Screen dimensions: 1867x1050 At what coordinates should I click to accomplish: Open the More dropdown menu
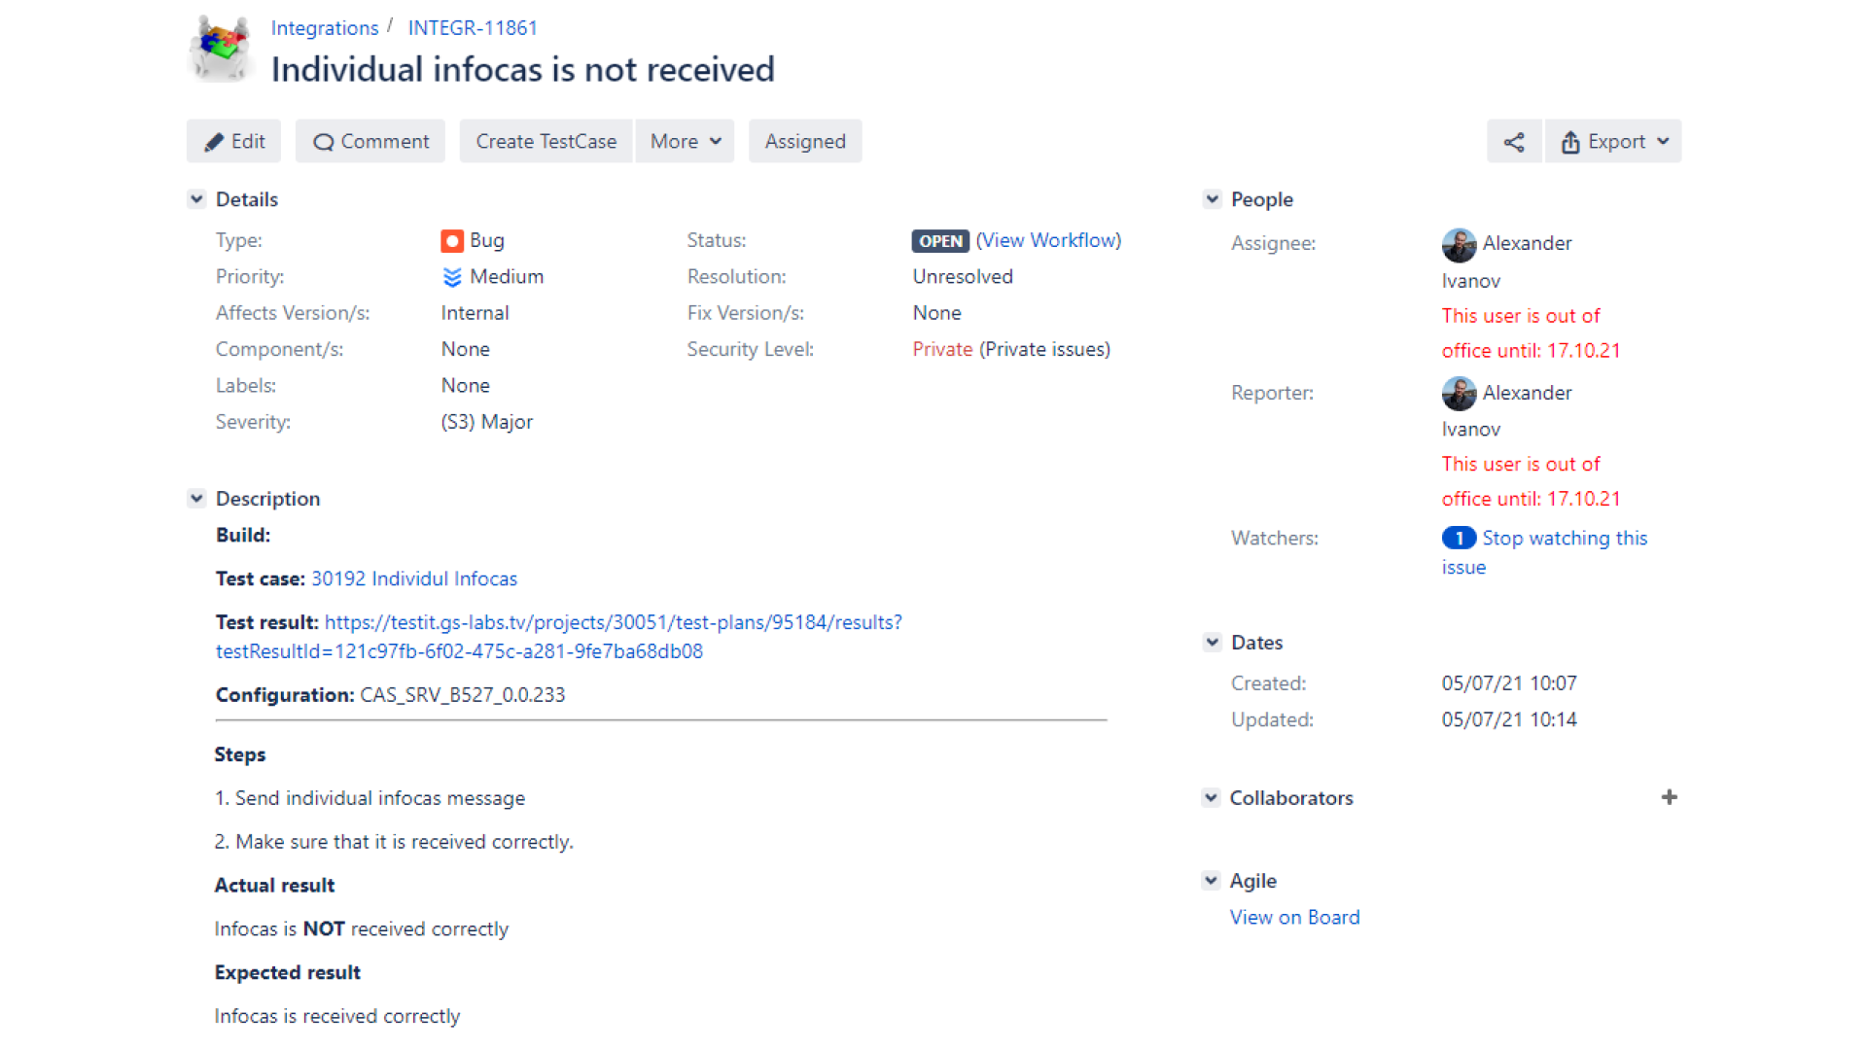point(685,141)
